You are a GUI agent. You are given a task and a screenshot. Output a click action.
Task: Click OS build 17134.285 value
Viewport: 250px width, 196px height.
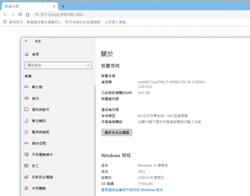(x=145, y=184)
